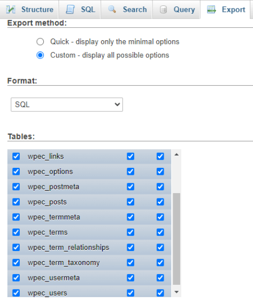Click the wpec_posts table name
The height and width of the screenshot is (303, 253).
(x=47, y=202)
